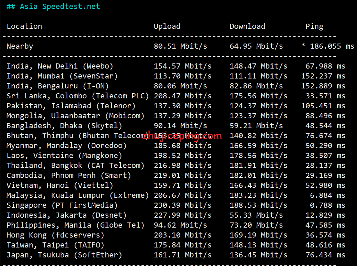Screen dimensions: 357x266
Task: Select "Taiwan, Taipei (TAIFO)" location
Action: point(55,245)
